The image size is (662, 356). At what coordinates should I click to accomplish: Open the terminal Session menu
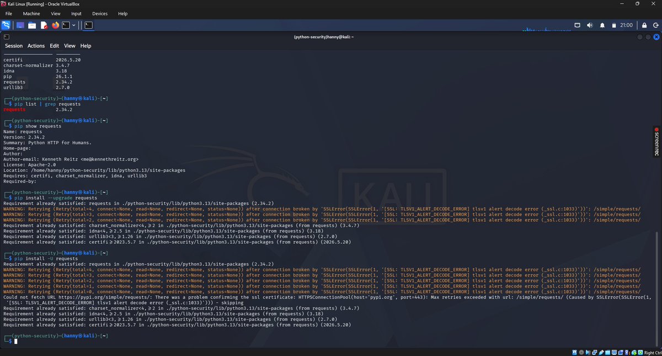tap(14, 46)
